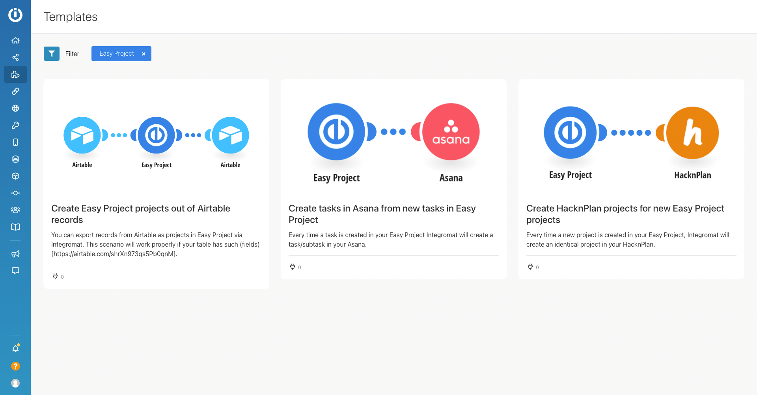Click the Integromat logo at top left
The width and height of the screenshot is (757, 395).
(15, 15)
